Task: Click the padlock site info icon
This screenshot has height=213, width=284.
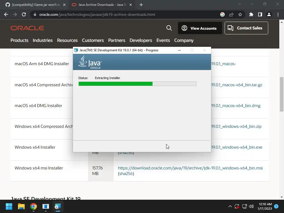Action: pyautogui.click(x=35, y=14)
